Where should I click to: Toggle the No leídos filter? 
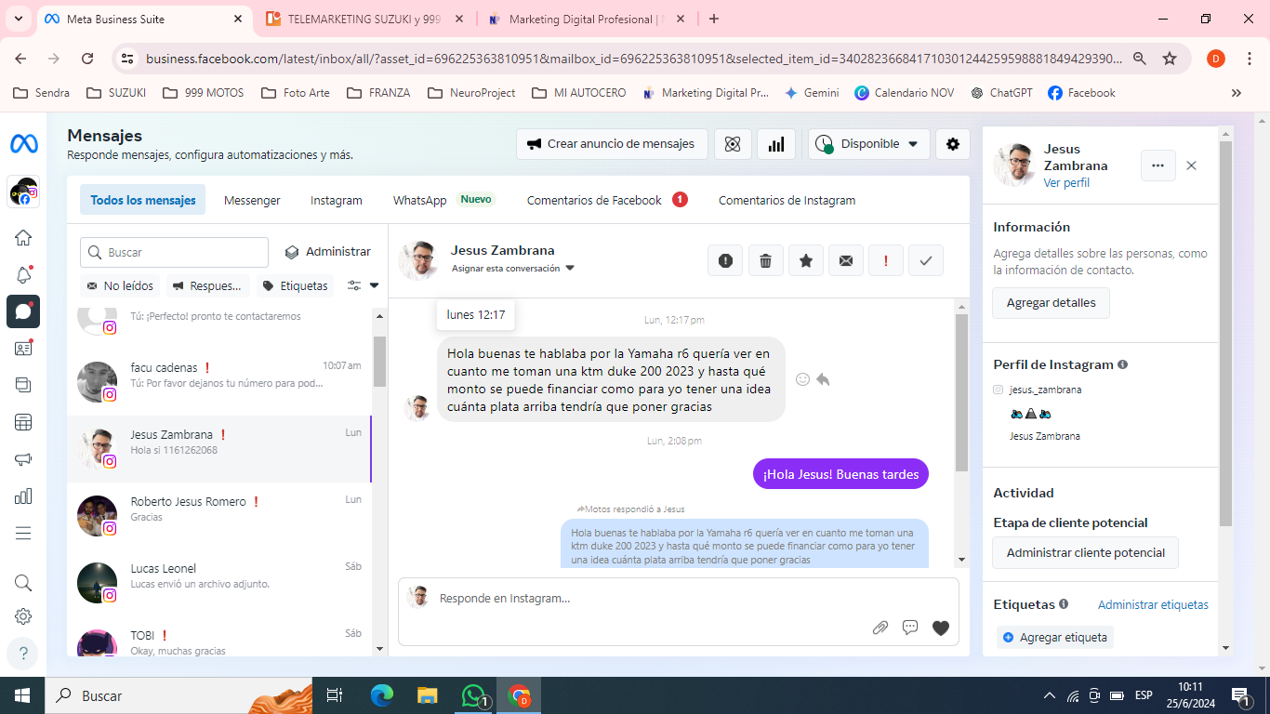(x=121, y=285)
